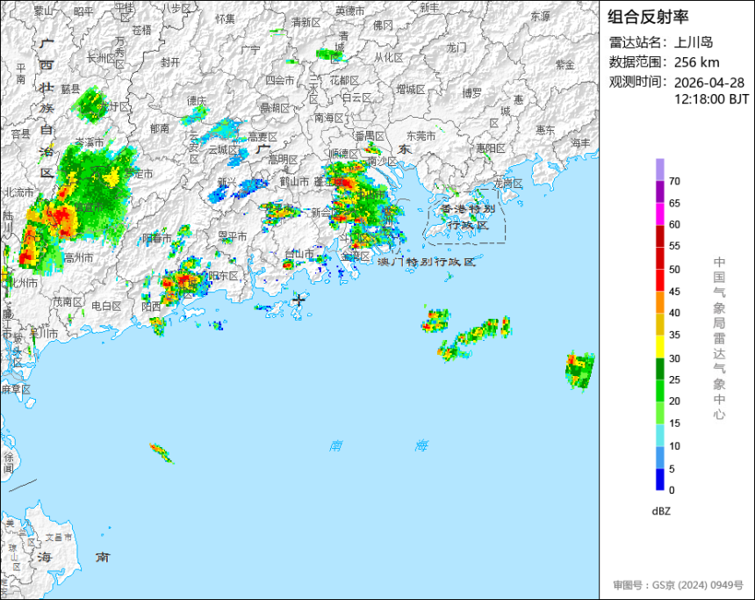Screen dimensions: 755x600
Task: Click the legend value '0'
Action: point(672,490)
